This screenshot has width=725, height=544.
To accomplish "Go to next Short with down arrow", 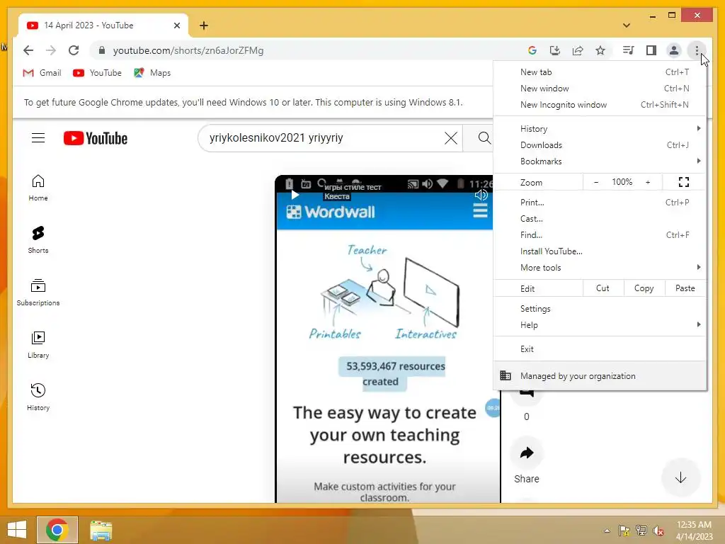I will 680,478.
